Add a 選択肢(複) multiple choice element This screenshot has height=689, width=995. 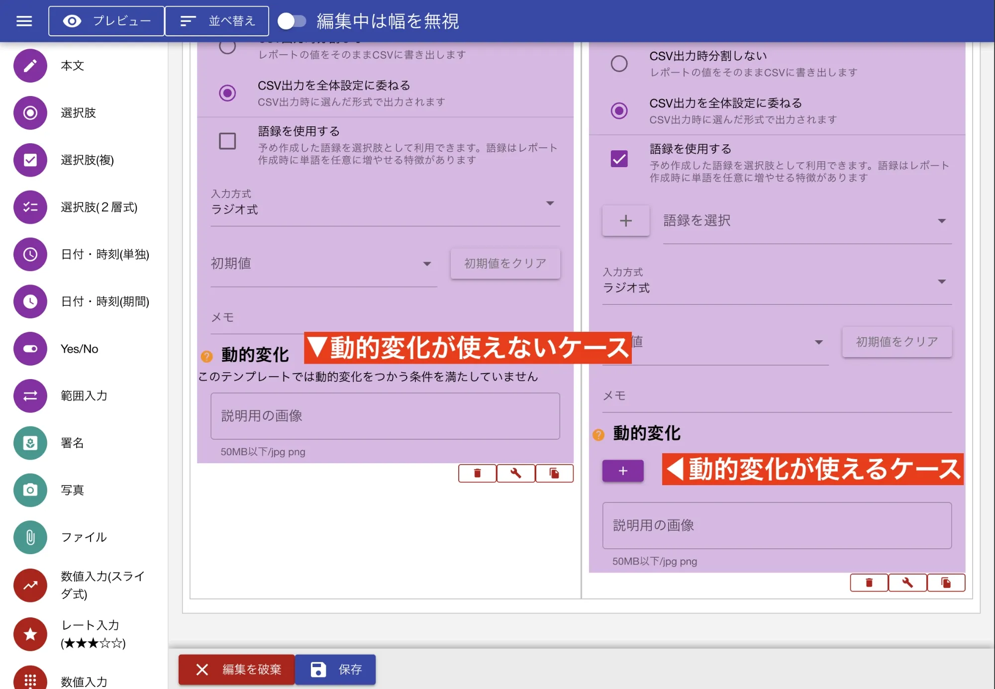(x=30, y=160)
